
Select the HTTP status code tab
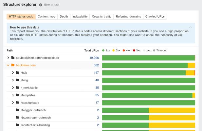(x=21, y=17)
